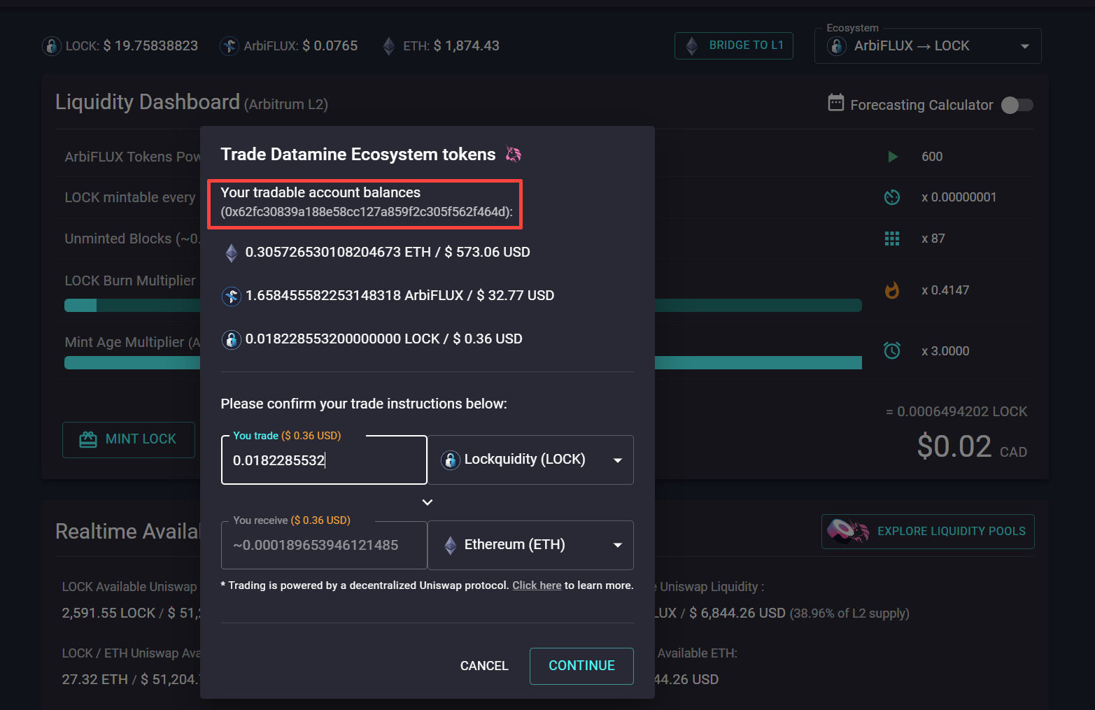This screenshot has width=1095, height=710.
Task: Open the Ecosystem ArbiFLUX → LOCK dropdown
Action: pyautogui.click(x=928, y=46)
